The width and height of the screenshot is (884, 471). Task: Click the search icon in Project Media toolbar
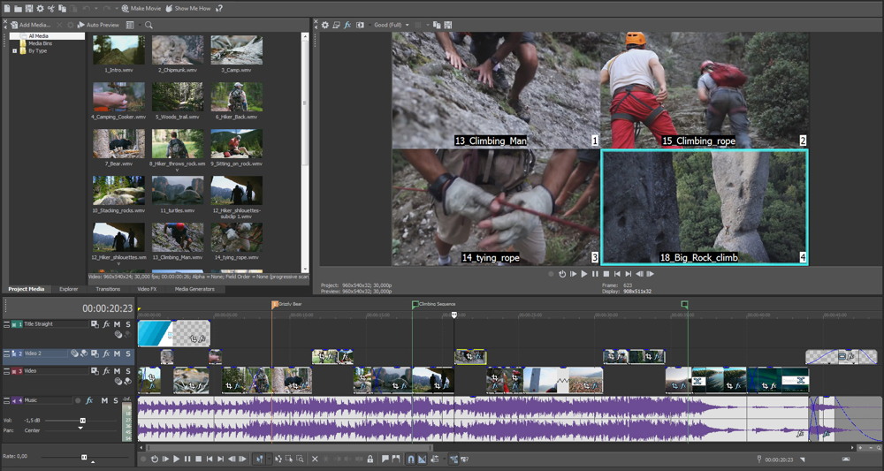coord(149,25)
